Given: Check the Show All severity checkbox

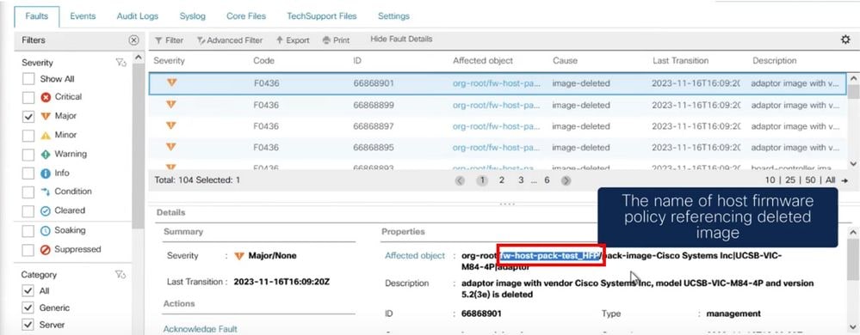Looking at the screenshot, I should 28,79.
